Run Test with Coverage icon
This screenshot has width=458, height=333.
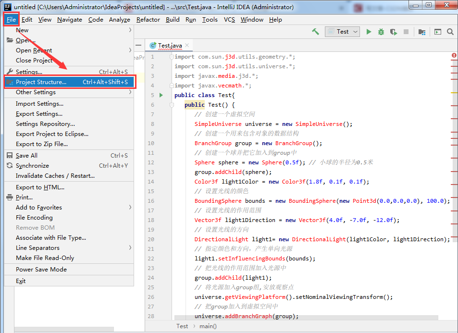(x=393, y=32)
